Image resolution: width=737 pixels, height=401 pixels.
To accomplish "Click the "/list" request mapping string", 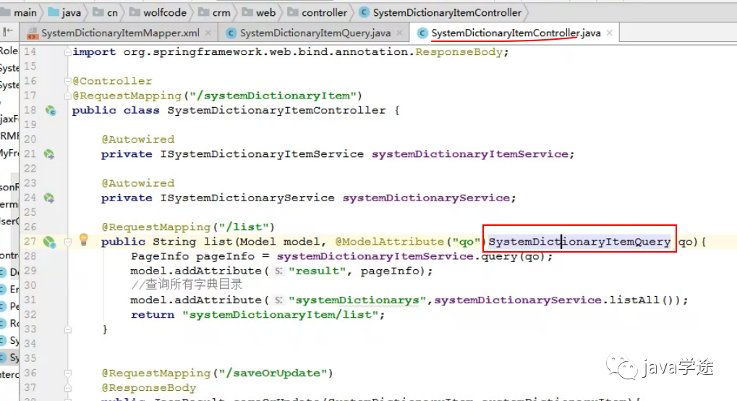I will tap(244, 227).
